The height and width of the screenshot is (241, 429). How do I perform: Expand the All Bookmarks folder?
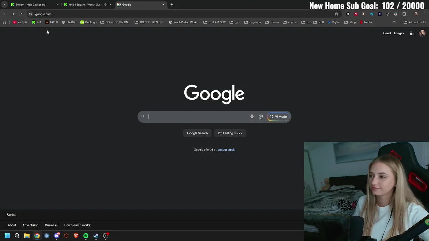click(415, 22)
